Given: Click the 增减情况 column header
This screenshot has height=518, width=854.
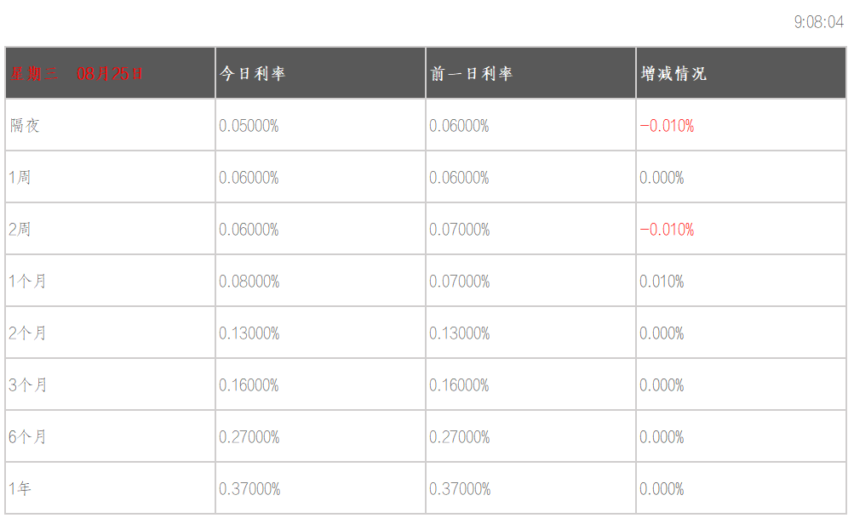Looking at the screenshot, I should point(673,74).
